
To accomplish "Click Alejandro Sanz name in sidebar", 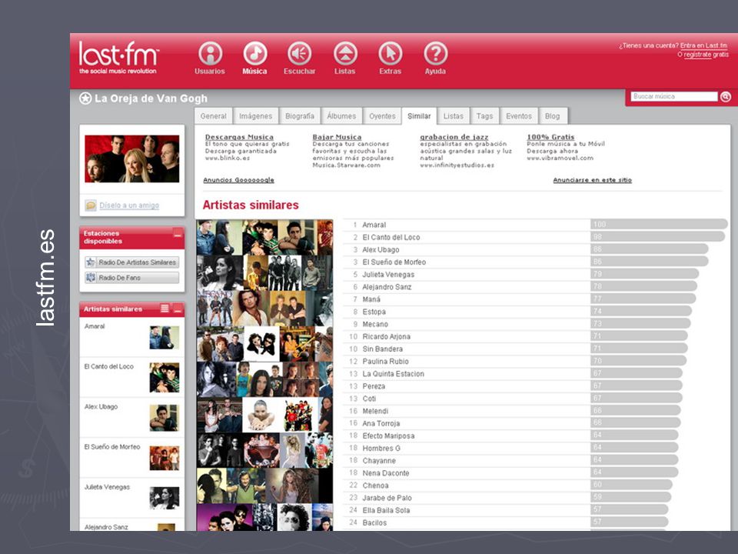I will [x=106, y=527].
